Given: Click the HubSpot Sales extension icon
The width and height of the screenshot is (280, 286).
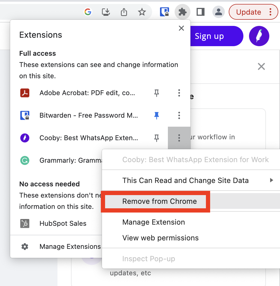Looking at the screenshot, I should tap(25, 224).
